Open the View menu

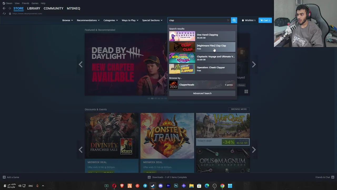17,3
